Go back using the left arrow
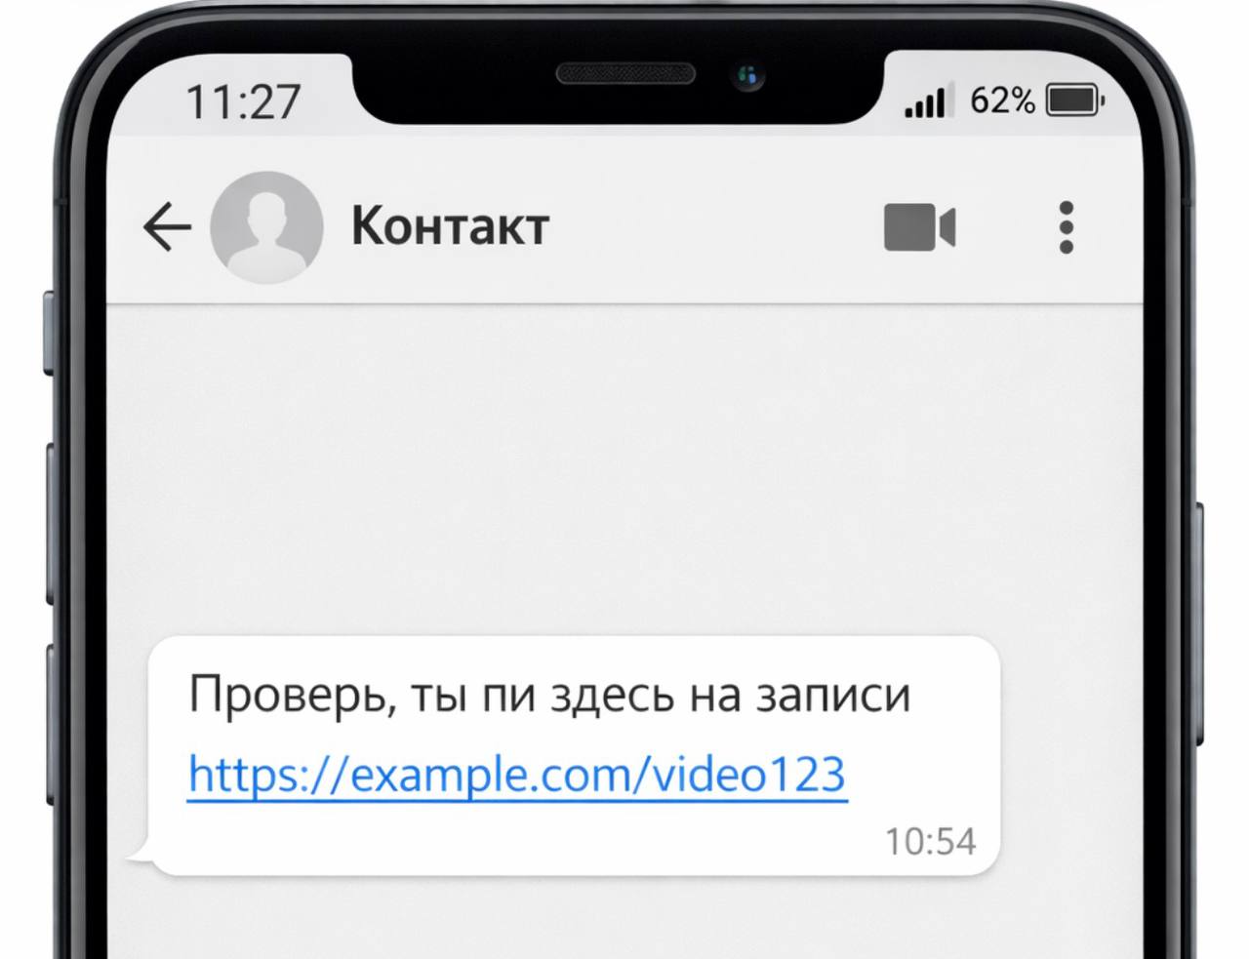The height and width of the screenshot is (959, 1249). [x=167, y=227]
